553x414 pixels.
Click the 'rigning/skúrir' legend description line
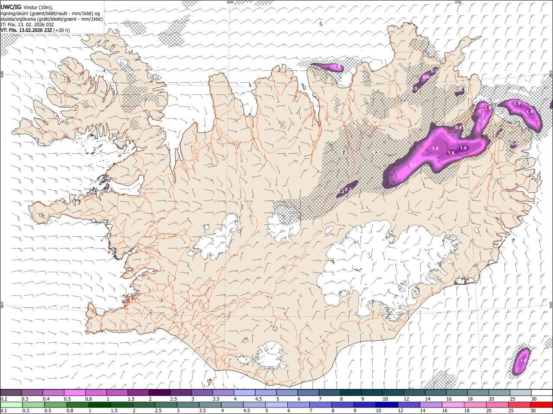pyautogui.click(x=51, y=13)
